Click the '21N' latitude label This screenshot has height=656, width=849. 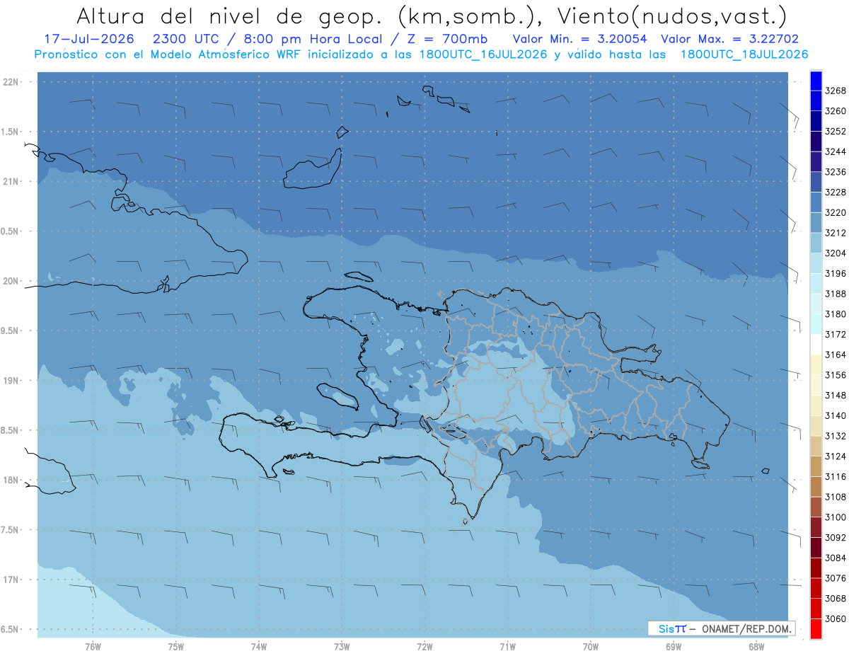coord(11,181)
